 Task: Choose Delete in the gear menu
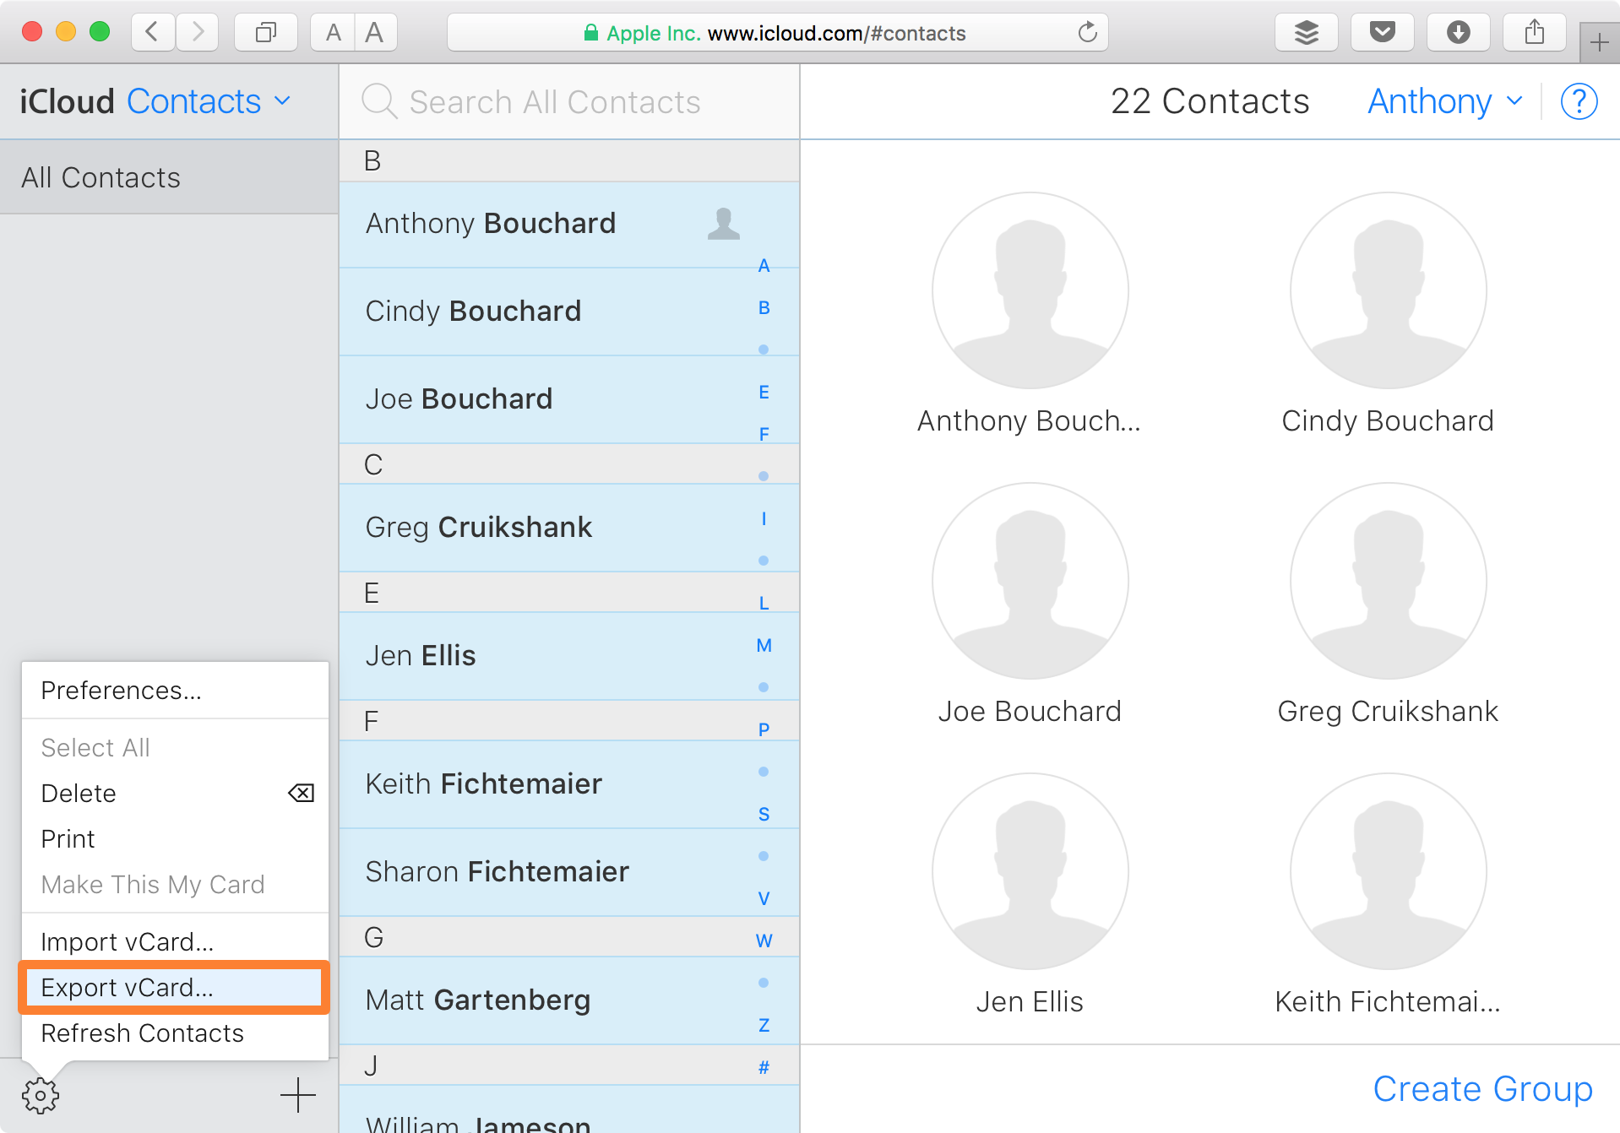pyautogui.click(x=175, y=794)
